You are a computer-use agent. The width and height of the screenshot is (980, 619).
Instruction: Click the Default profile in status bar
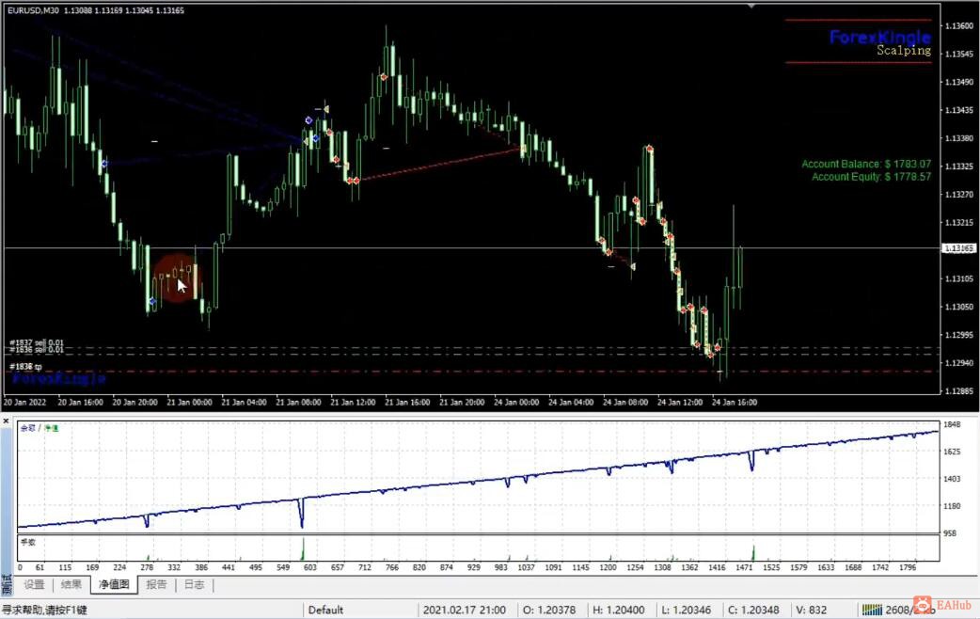click(x=325, y=610)
